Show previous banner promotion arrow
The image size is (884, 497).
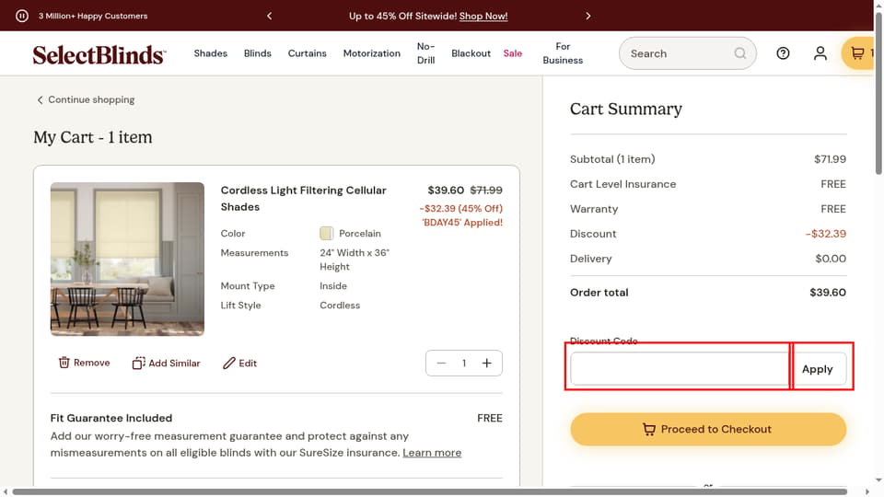tap(270, 16)
